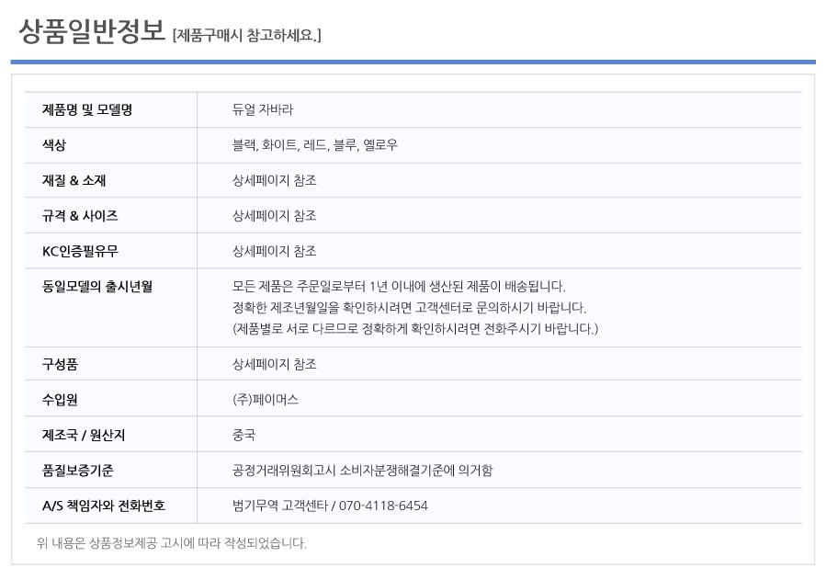This screenshot has height=580, width=827.
Task: Click the phone number 070-4118-6454
Action: click(383, 506)
